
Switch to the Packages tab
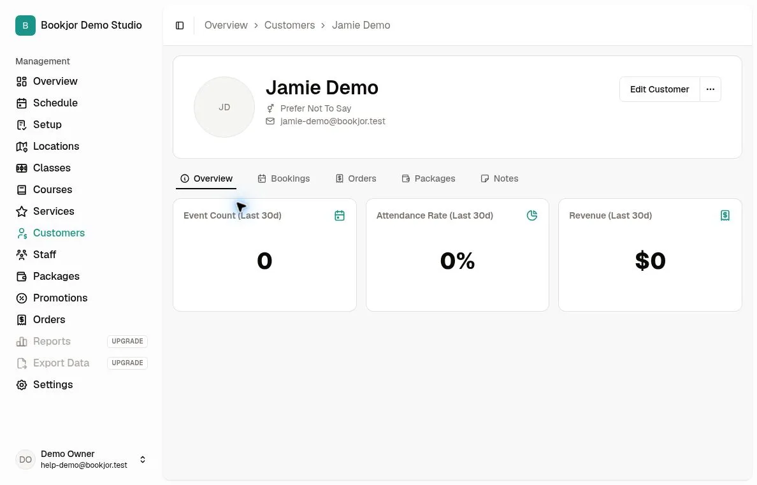click(x=428, y=178)
